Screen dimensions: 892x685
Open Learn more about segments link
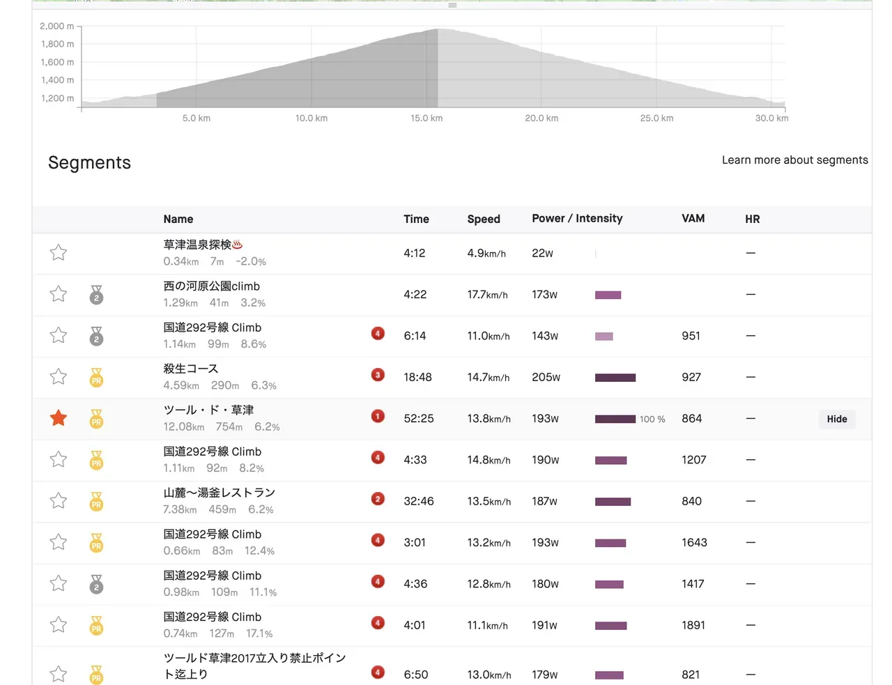coord(794,160)
